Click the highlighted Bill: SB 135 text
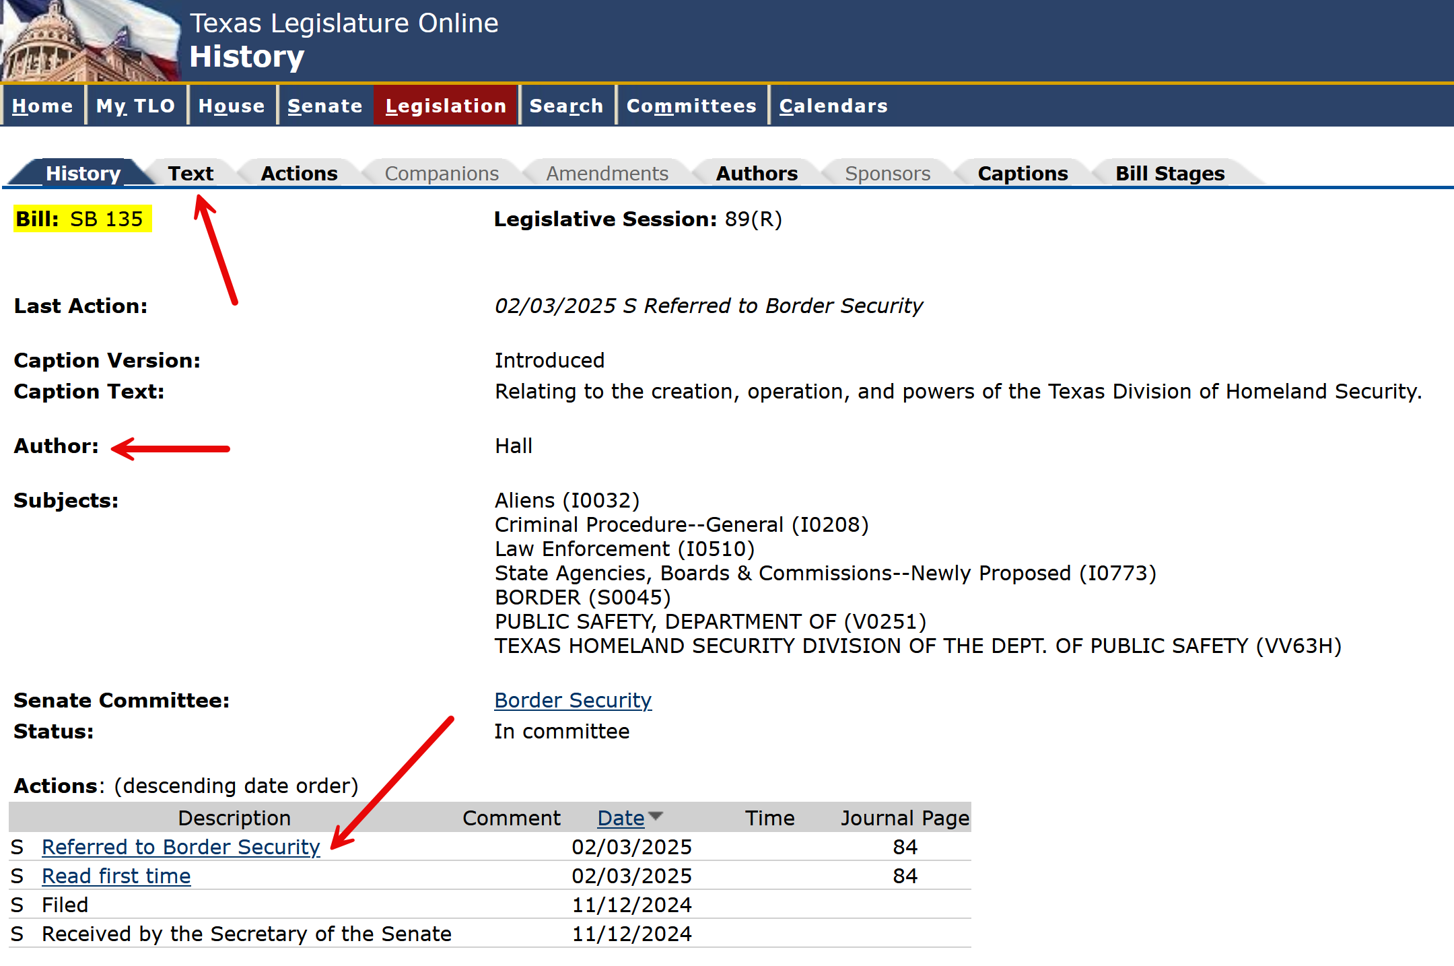 pos(82,219)
